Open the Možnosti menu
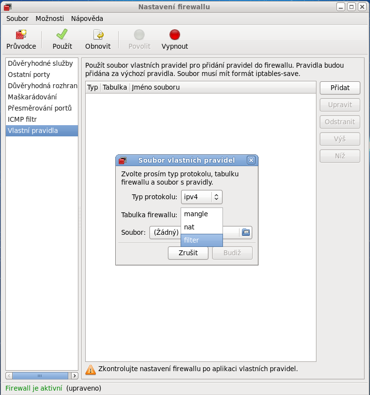This screenshot has height=395, width=370. 50,19
